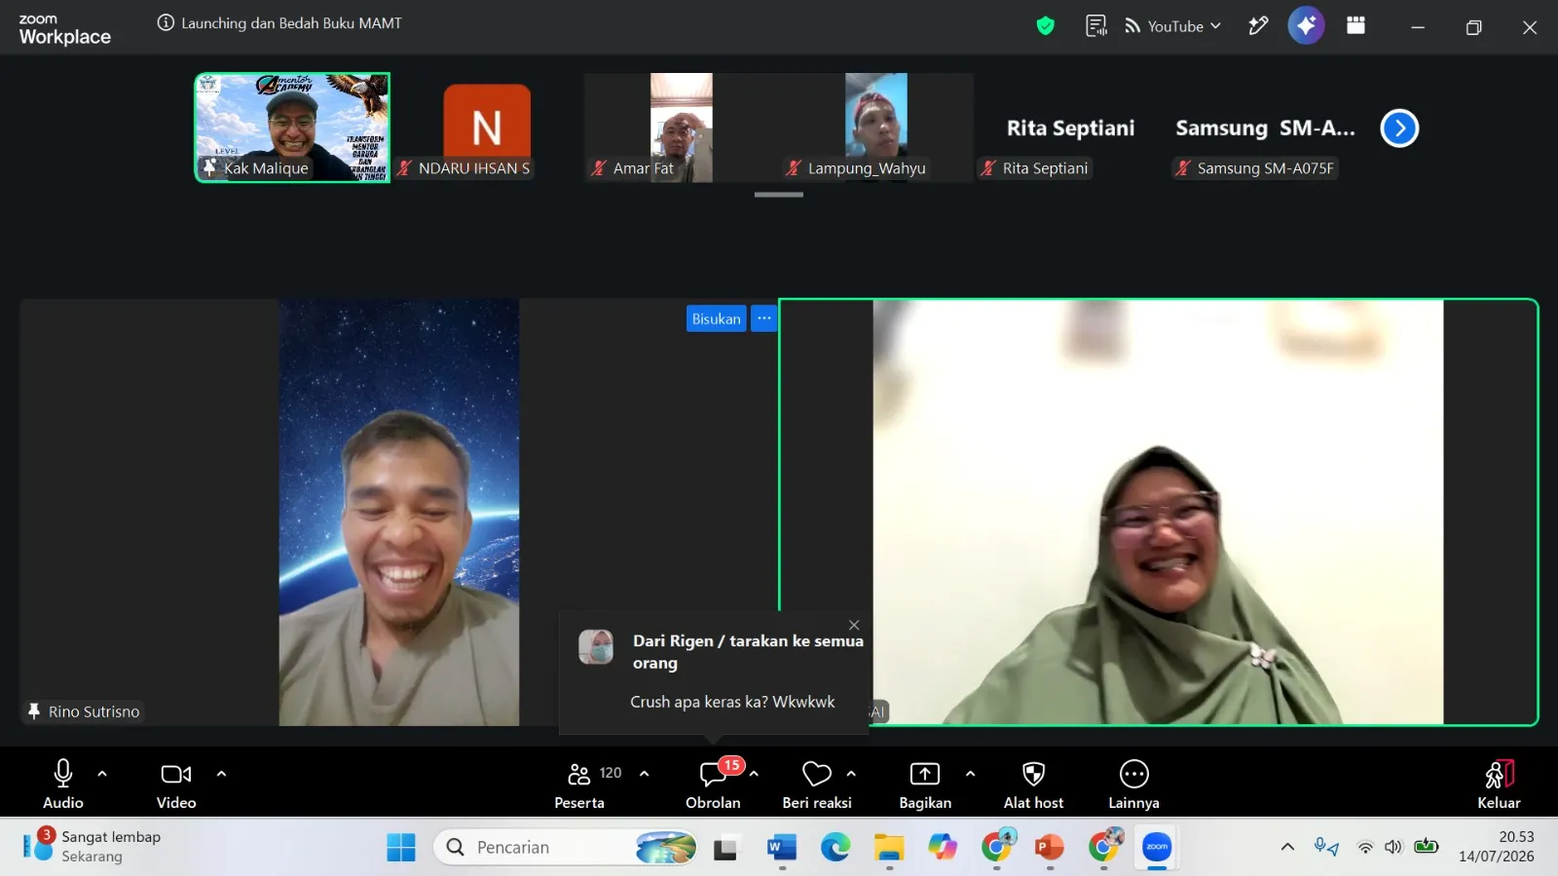1558x876 pixels.
Task: Dismiss the chat notification from Rigen
Action: point(854,625)
